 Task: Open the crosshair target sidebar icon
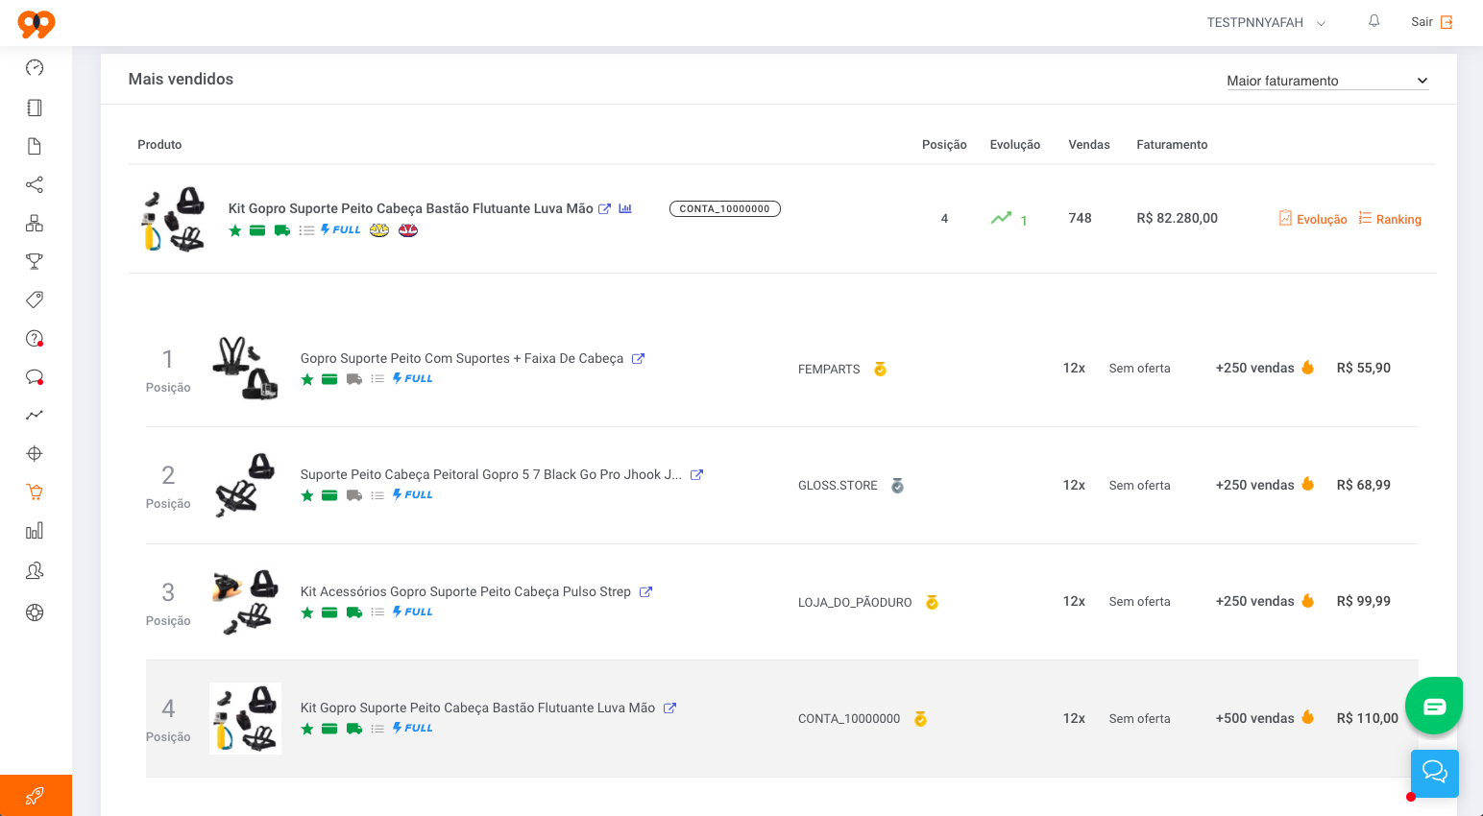[x=35, y=453]
